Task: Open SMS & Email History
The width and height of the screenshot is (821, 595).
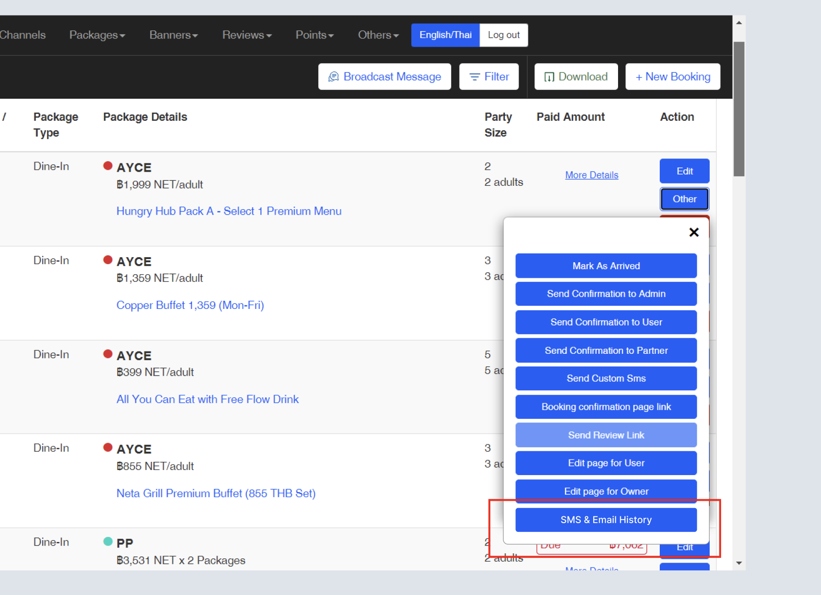Action: coord(606,520)
